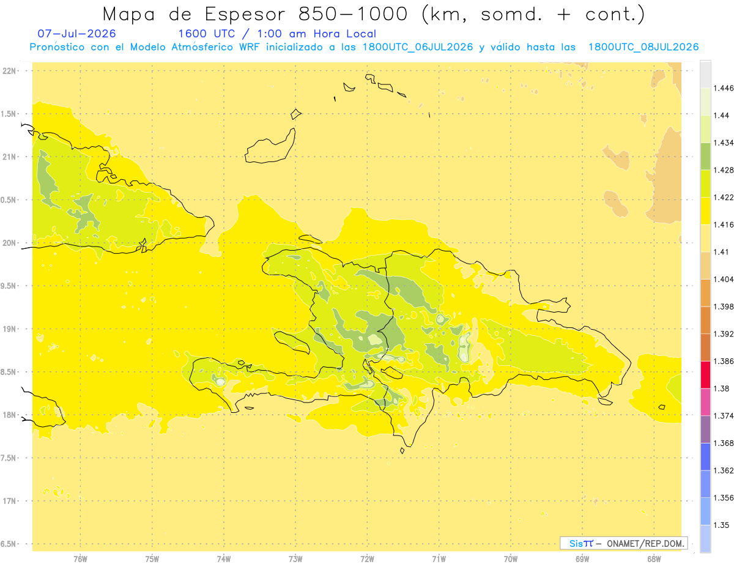
Task: Click the dark green colorbar segment between 1.428 and 1.434
Action: pos(705,156)
